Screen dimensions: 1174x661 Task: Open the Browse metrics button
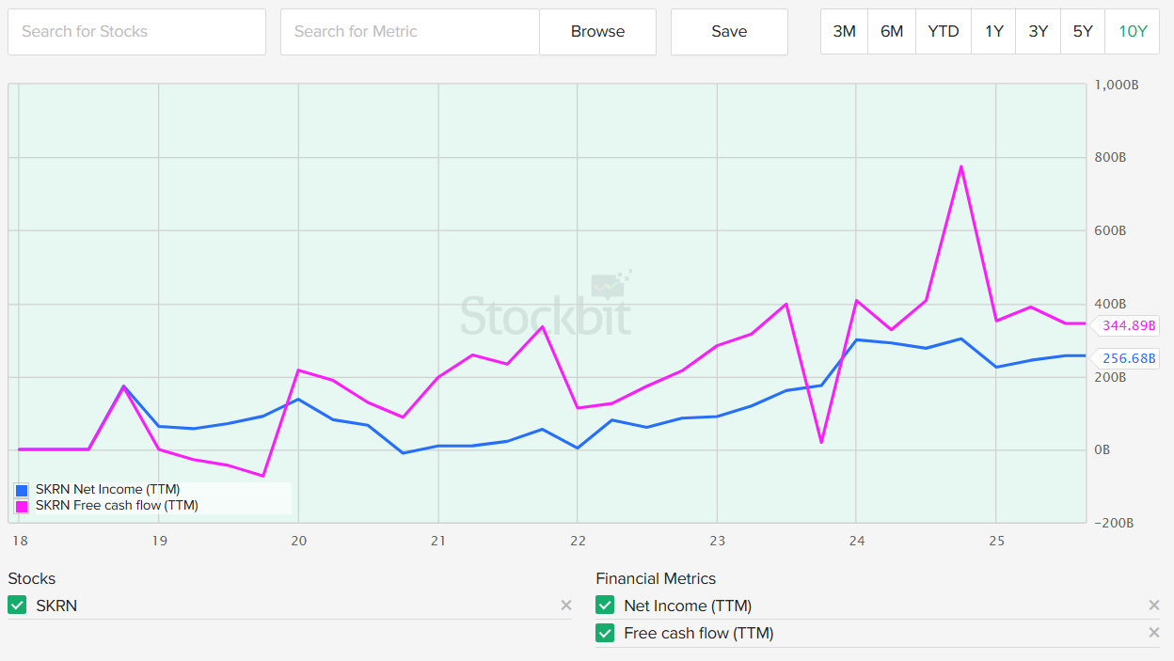(597, 32)
